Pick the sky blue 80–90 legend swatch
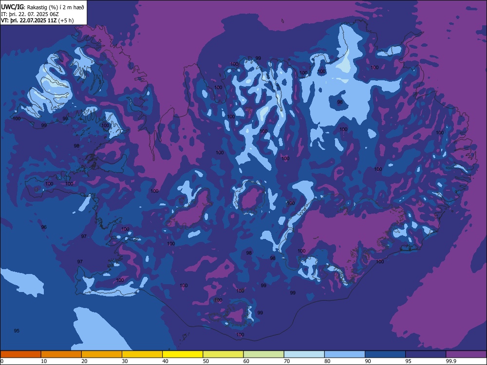487x365 pixels. pyautogui.click(x=345, y=354)
